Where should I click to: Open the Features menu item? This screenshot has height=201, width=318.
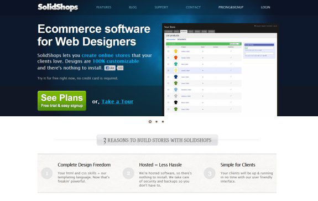[x=103, y=7]
